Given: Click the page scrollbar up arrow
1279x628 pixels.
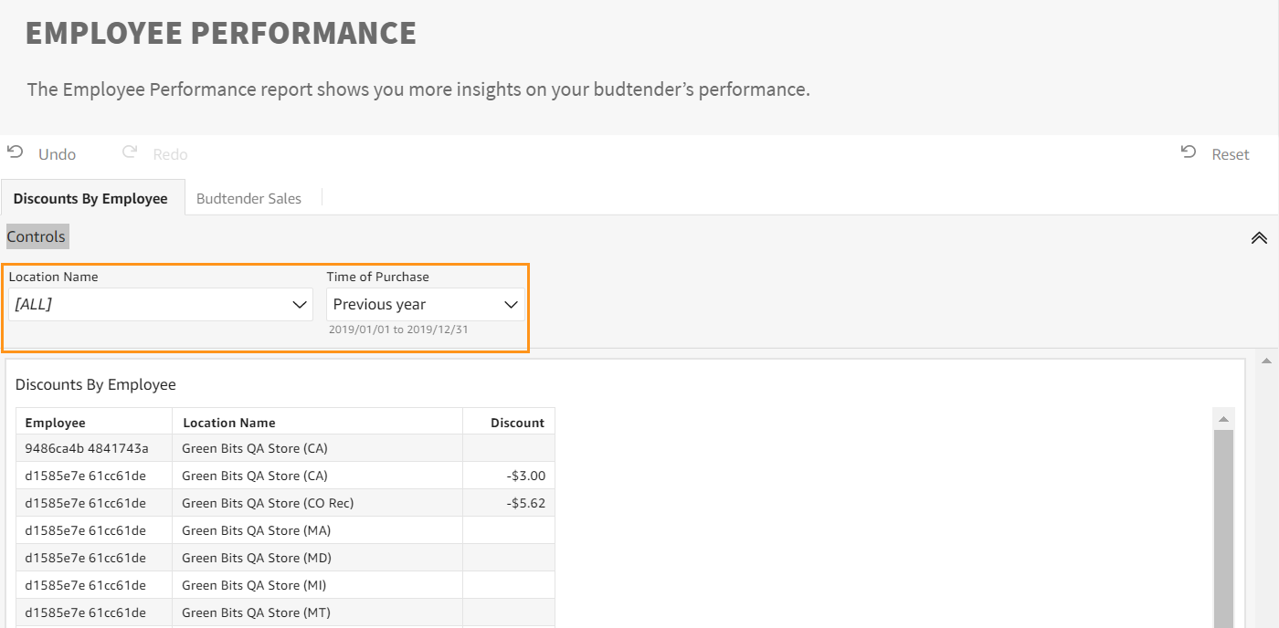Looking at the screenshot, I should (x=1266, y=361).
